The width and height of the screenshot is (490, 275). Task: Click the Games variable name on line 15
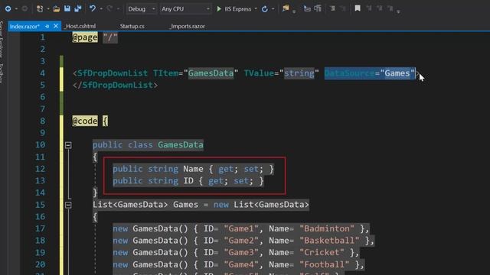(x=185, y=205)
